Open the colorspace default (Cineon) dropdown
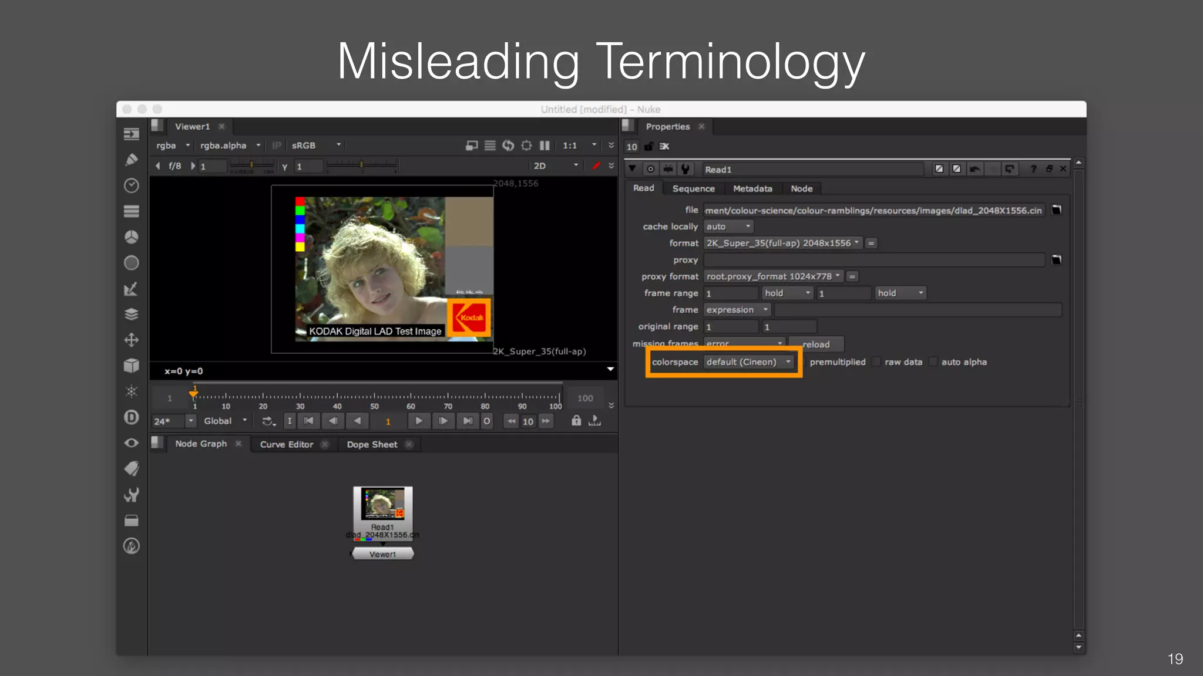The height and width of the screenshot is (676, 1203). tap(749, 362)
